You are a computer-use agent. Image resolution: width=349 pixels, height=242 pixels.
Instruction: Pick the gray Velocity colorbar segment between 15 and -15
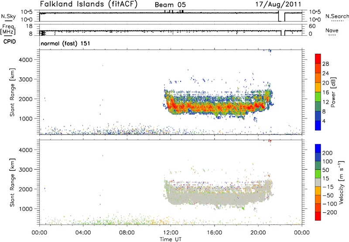pyautogui.click(x=318, y=182)
